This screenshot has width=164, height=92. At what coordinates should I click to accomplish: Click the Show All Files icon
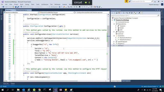coord(132,13)
